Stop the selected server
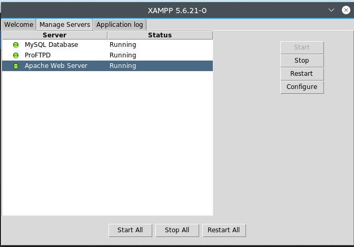Image resolution: width=354 pixels, height=247 pixels. 302,61
